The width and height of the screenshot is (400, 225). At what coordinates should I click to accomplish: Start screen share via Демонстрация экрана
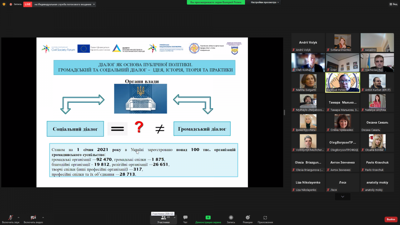(x=208, y=219)
